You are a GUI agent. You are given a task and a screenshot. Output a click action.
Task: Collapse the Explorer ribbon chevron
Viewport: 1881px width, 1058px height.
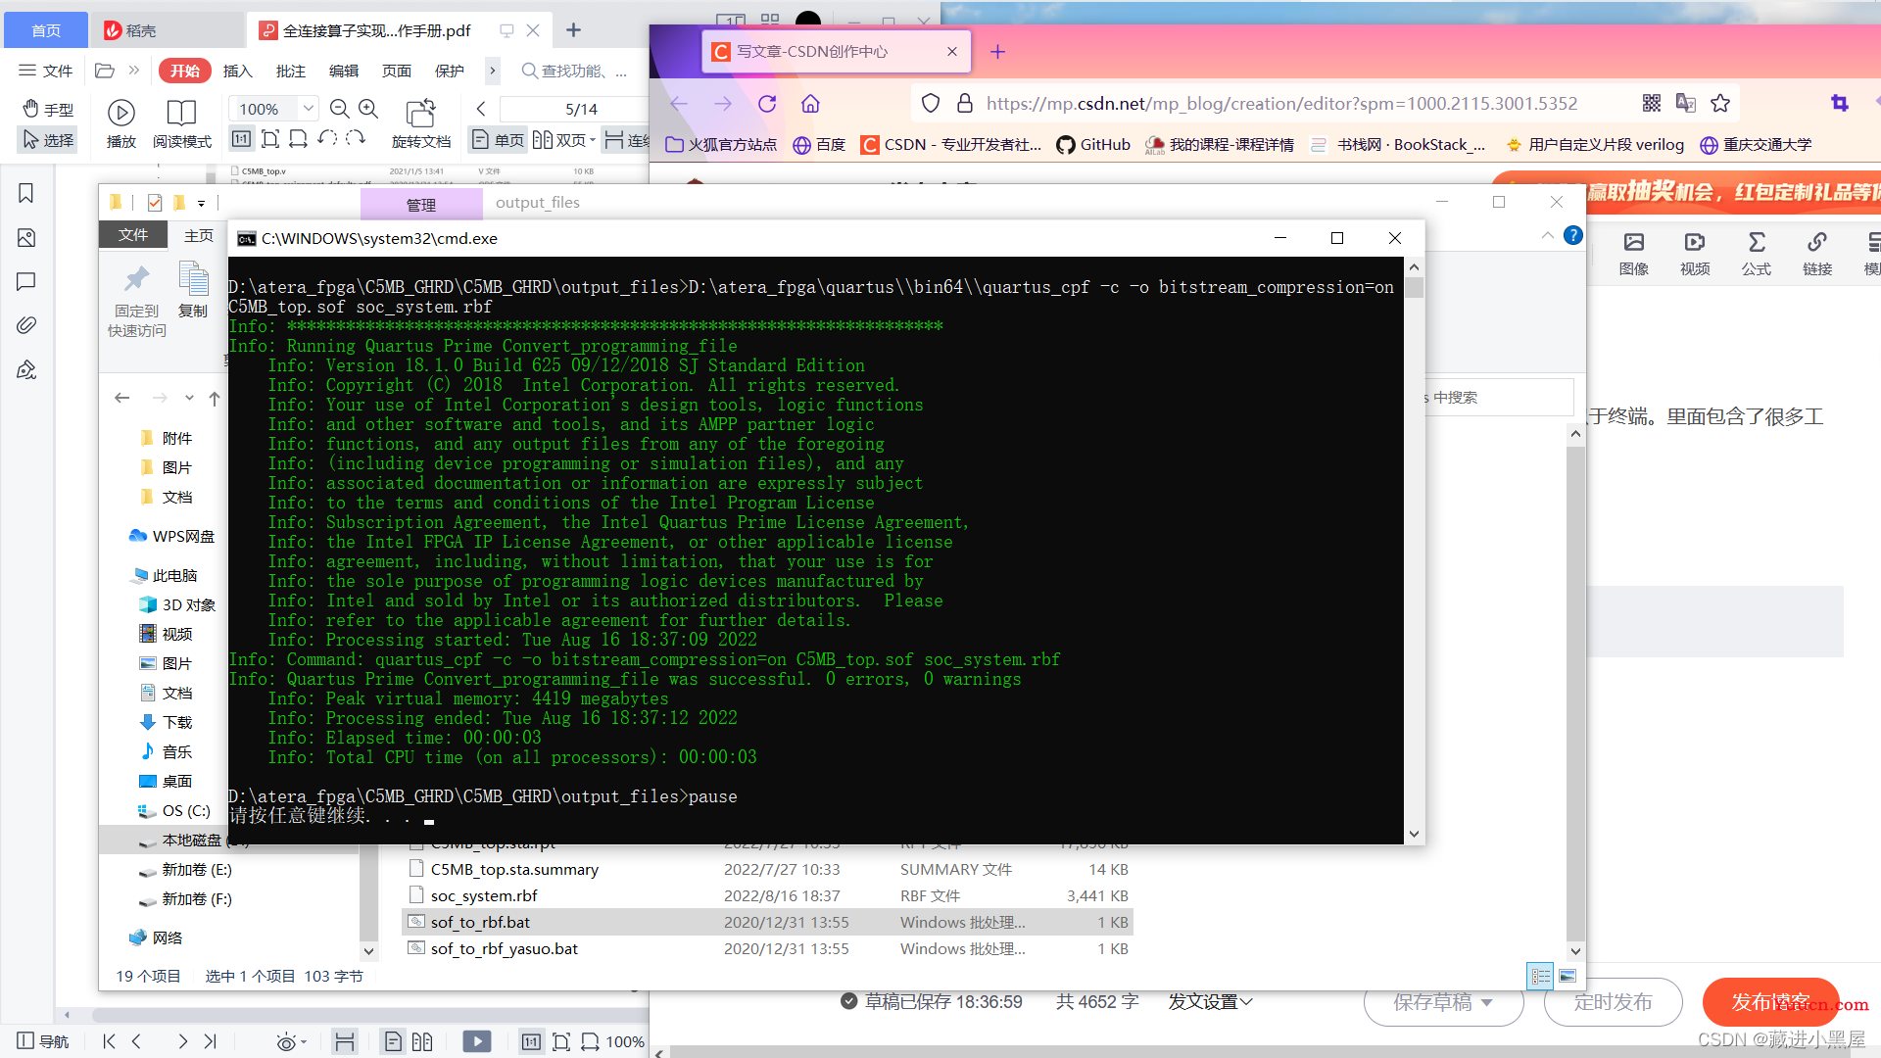pyautogui.click(x=1547, y=235)
